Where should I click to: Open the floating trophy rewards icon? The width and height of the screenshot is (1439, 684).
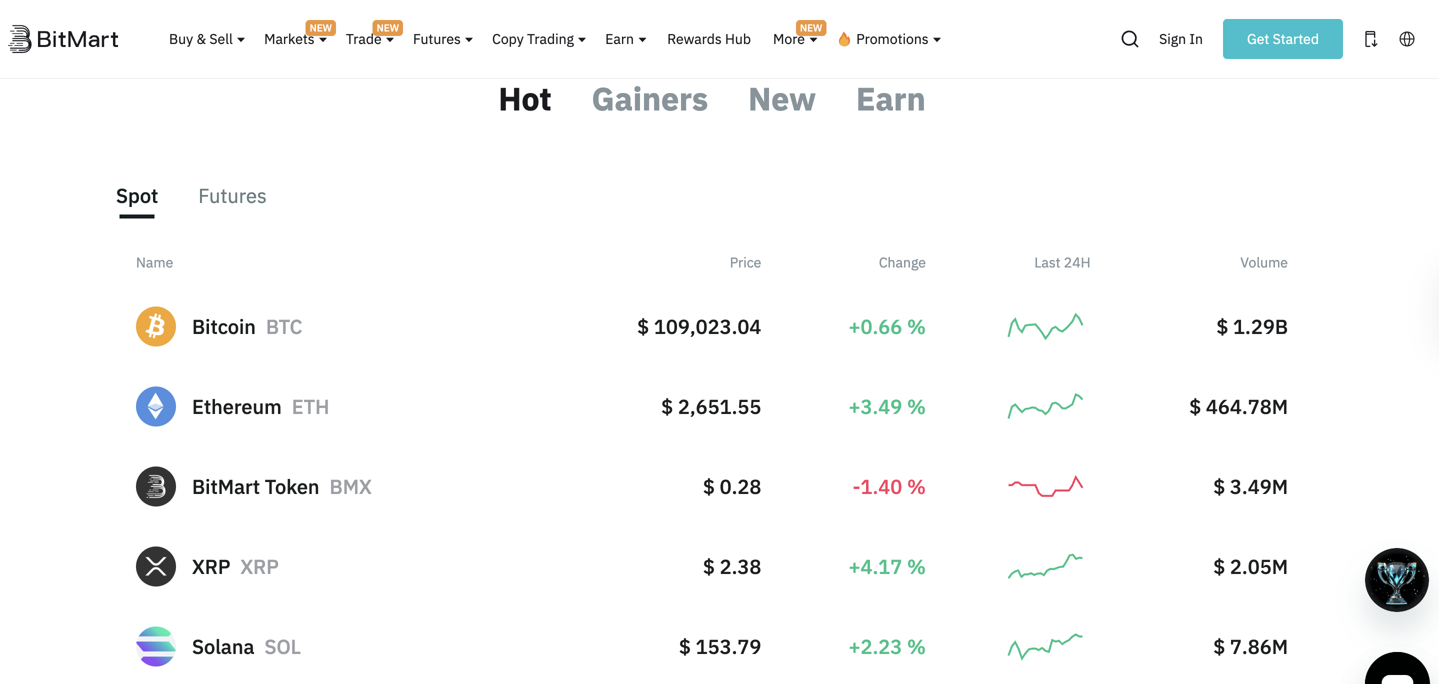(1396, 579)
